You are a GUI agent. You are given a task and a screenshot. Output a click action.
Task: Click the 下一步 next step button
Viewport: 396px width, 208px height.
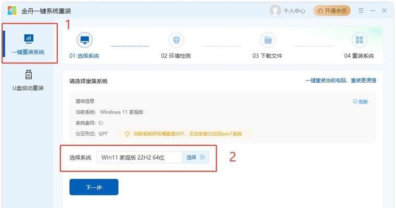tap(94, 187)
